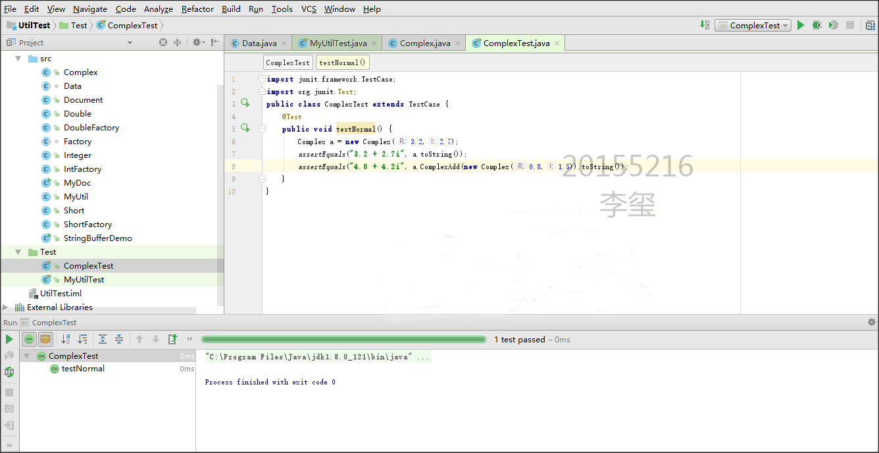Hide the Project tool window
Viewport: 879px width, 453px height.
[x=214, y=42]
